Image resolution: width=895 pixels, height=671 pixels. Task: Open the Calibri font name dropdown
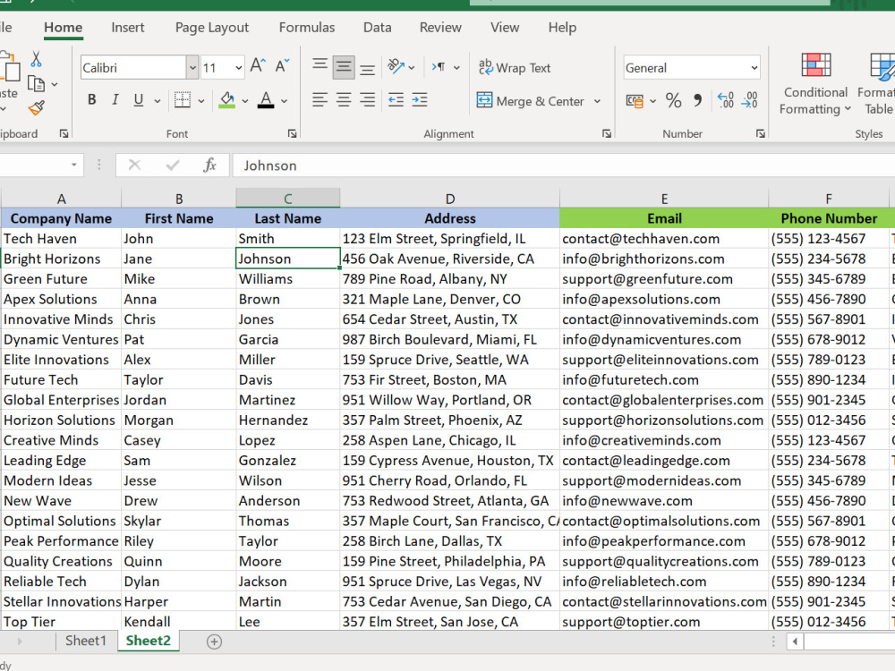coord(192,68)
